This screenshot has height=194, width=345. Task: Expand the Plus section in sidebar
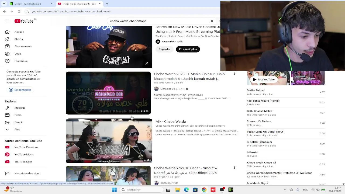[17, 130]
